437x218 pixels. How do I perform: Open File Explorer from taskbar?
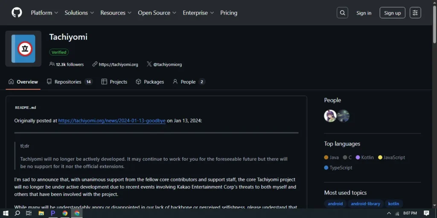pos(41,213)
